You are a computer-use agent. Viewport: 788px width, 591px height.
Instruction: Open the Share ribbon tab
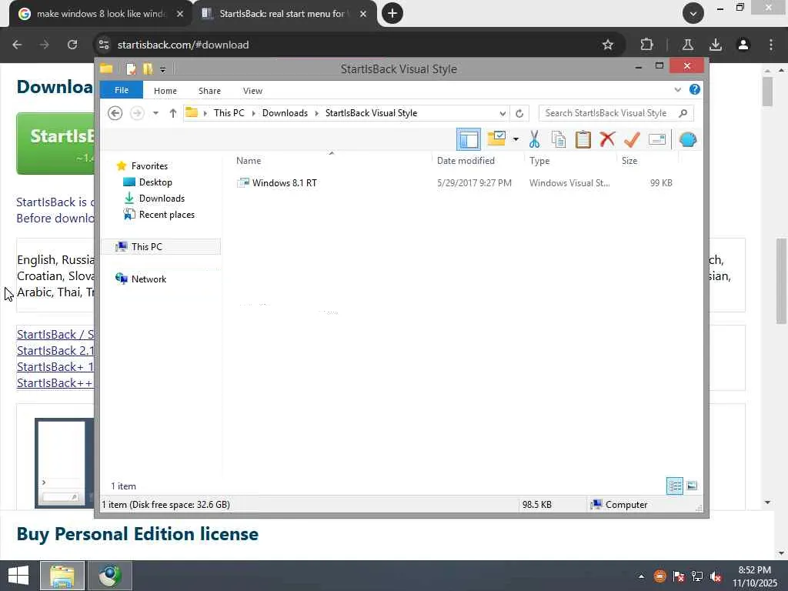click(209, 91)
